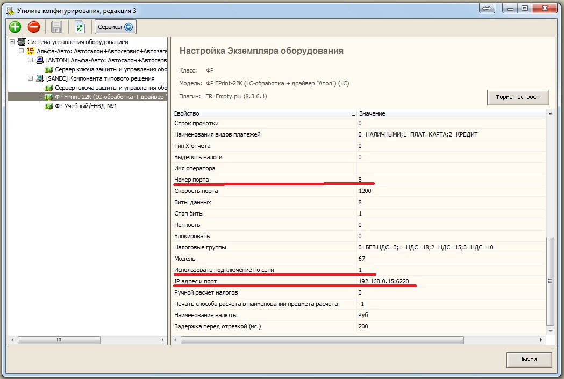The width and height of the screenshot is (564, 379).
Task: Click the Тип X-отчета property
Action: [x=192, y=146]
